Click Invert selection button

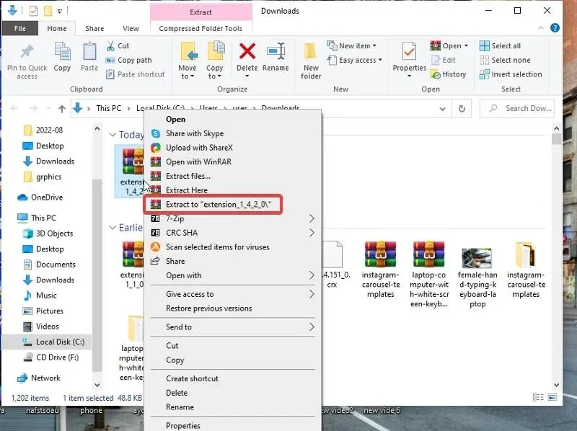511,74
